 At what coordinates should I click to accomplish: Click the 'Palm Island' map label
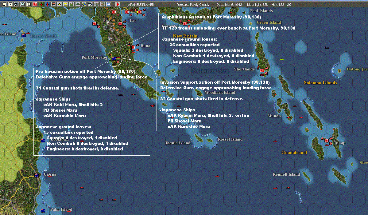coord(61,209)
